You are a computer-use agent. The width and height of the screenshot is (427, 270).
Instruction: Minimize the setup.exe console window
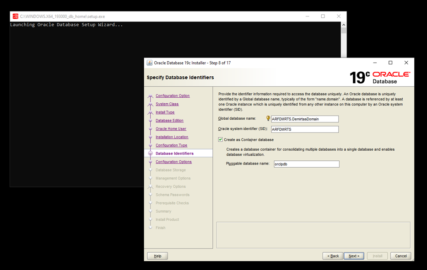[308, 16]
